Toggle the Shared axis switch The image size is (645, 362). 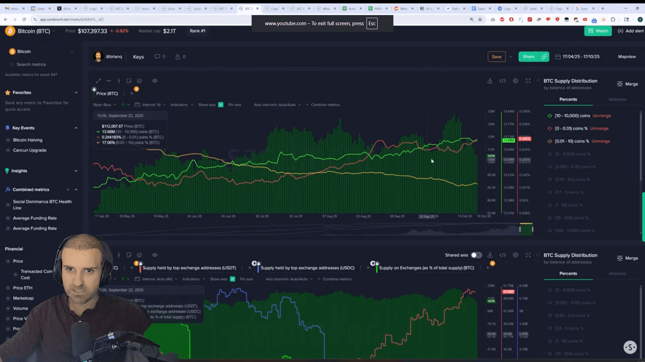click(x=476, y=255)
